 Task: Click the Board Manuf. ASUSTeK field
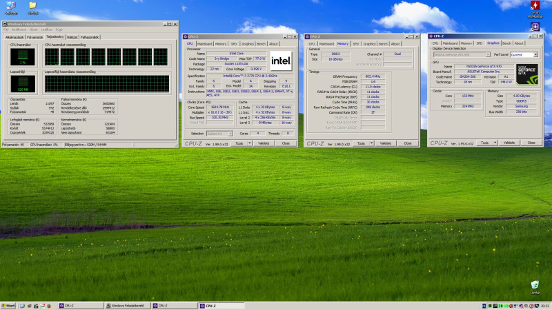tap(484, 72)
